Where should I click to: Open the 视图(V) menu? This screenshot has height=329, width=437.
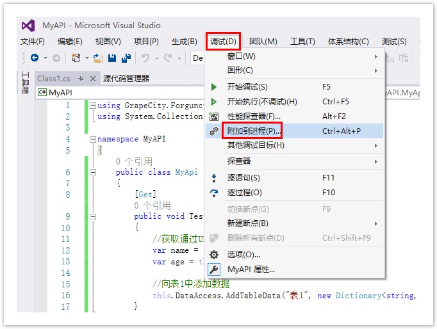click(x=108, y=42)
